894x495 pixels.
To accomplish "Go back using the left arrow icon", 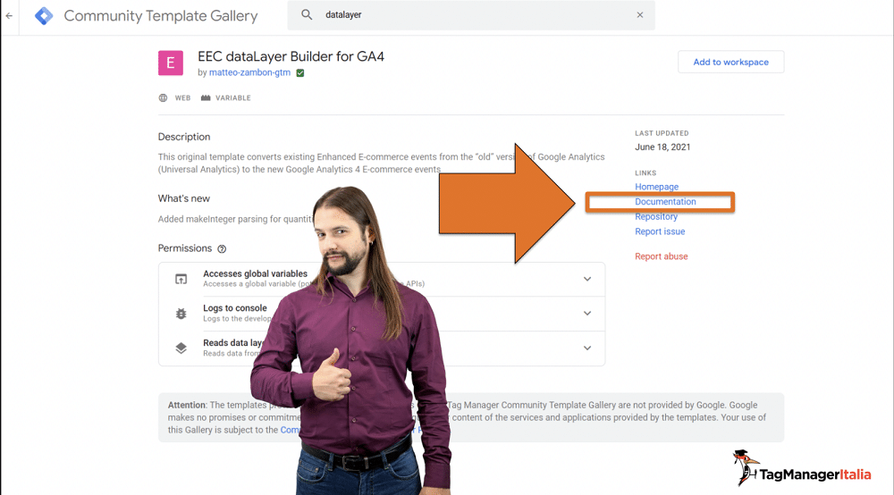I will [9, 15].
